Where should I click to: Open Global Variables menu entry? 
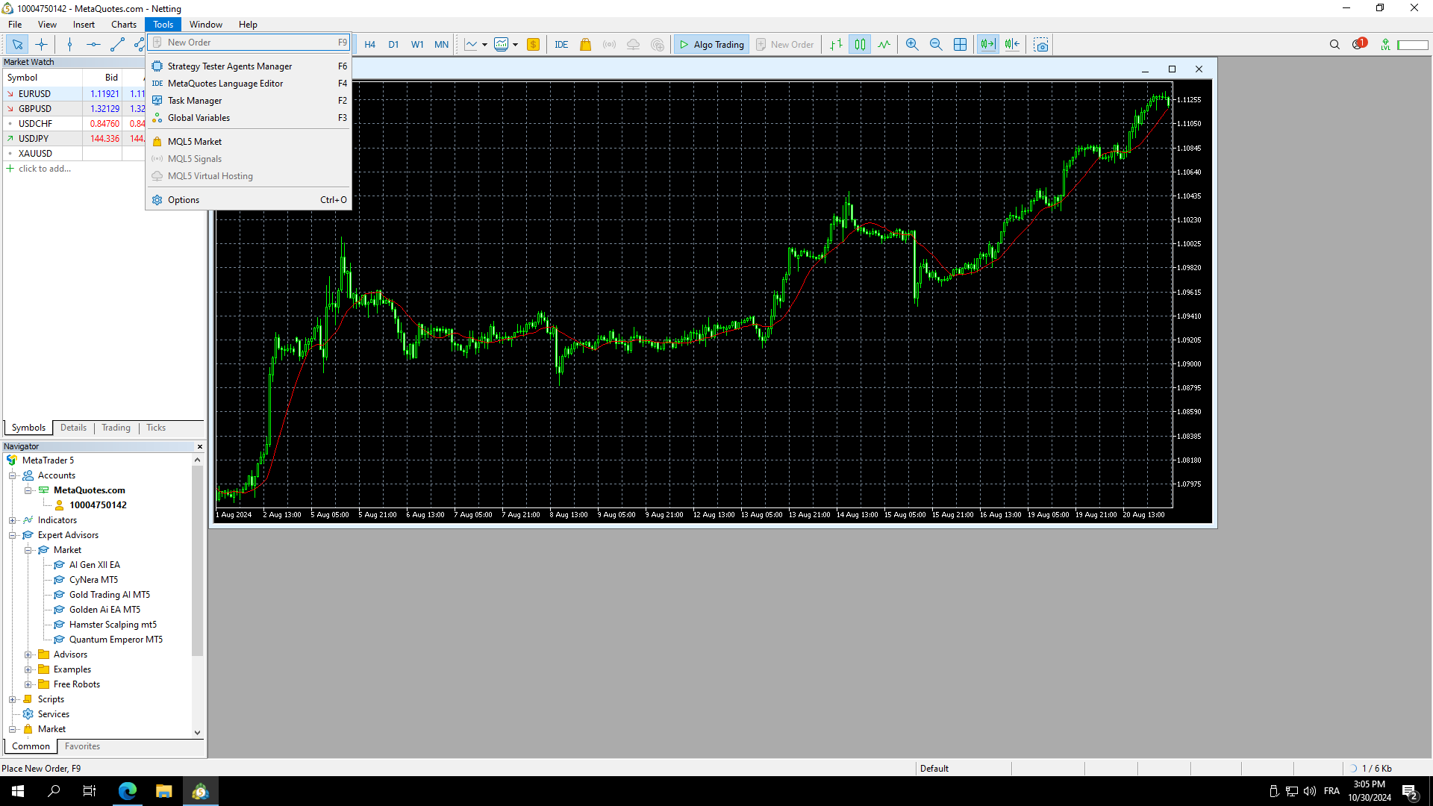[249, 118]
